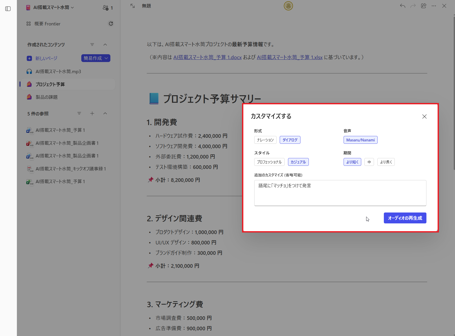Expand the page with the diagonal arrows icon
The width and height of the screenshot is (455, 336).
[x=132, y=6]
